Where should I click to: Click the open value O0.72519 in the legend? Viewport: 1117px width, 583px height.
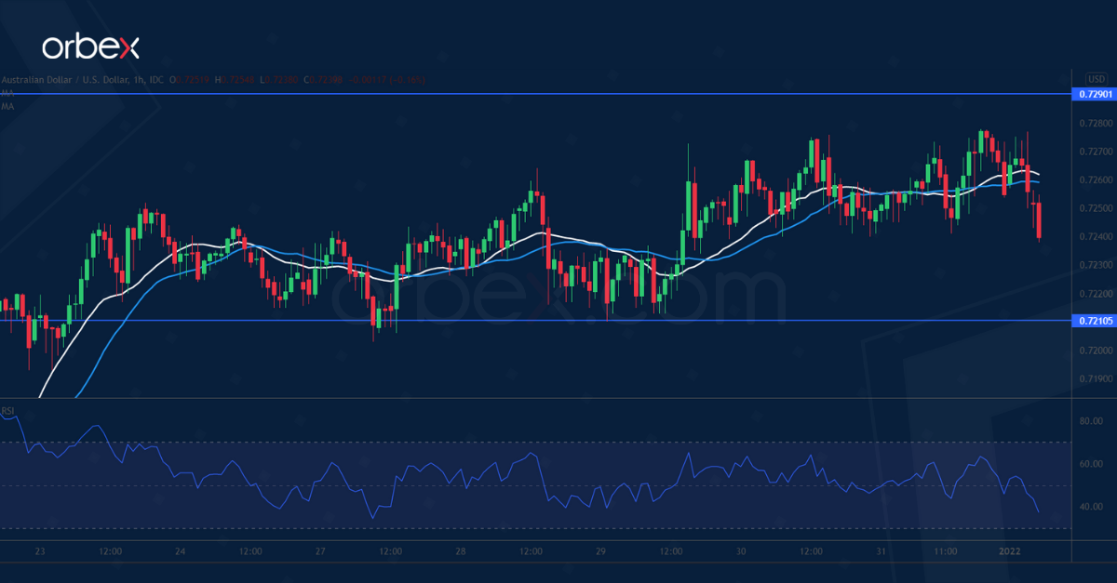pos(188,80)
